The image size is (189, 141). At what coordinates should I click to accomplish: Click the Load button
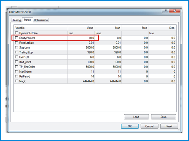pyautogui.click(x=136, y=117)
